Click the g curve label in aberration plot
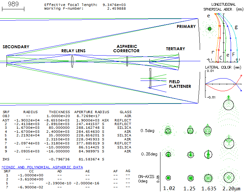The height and width of the screenshot is (195, 245). pyautogui.click(x=236, y=27)
